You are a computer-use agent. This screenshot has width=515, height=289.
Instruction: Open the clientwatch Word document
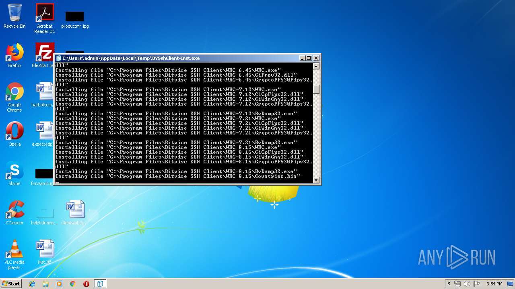pyautogui.click(x=75, y=213)
